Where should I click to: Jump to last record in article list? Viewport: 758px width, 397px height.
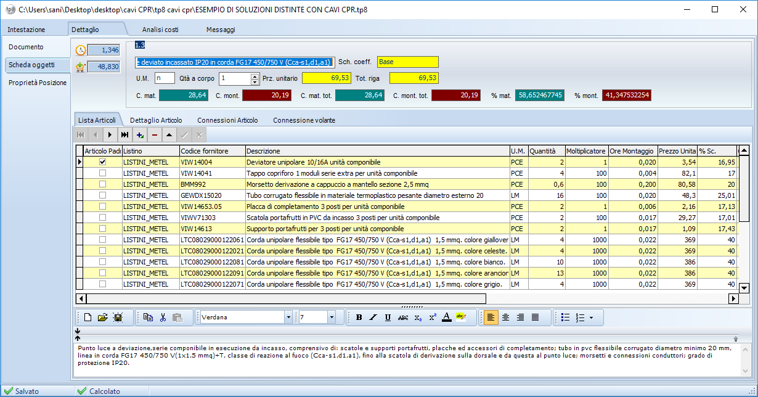tap(125, 134)
